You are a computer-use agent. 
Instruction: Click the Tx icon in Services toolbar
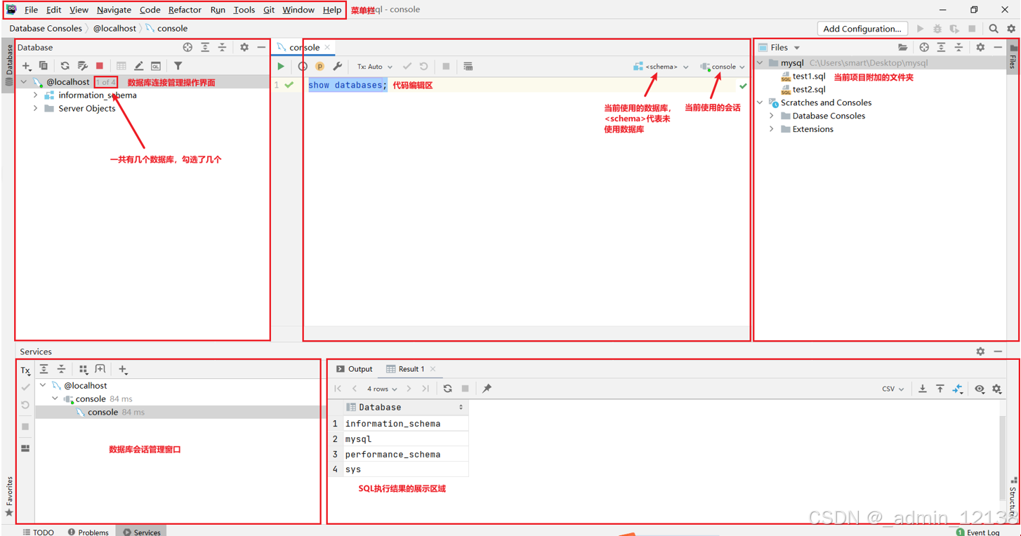(25, 370)
